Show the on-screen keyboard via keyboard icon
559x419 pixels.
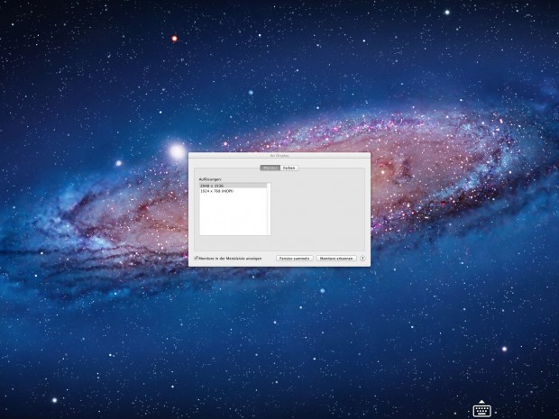(x=482, y=409)
